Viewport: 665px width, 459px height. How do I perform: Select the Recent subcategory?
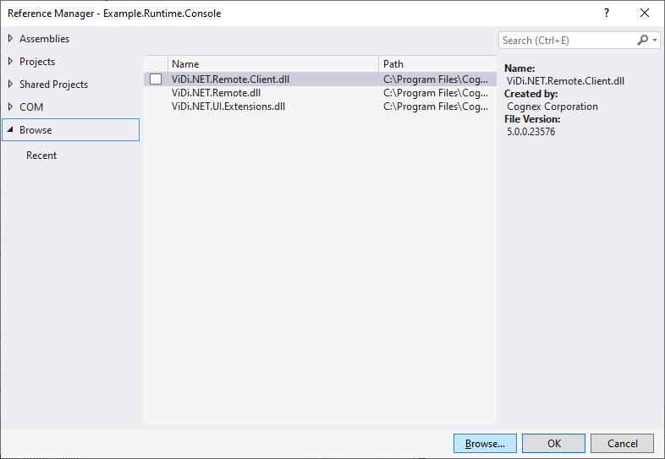pos(41,156)
